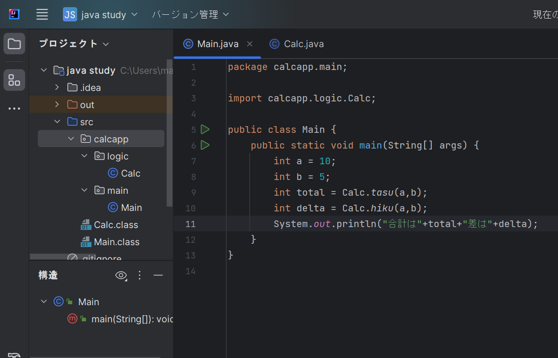
Task: Select the Main class in structure panel
Action: (77, 302)
